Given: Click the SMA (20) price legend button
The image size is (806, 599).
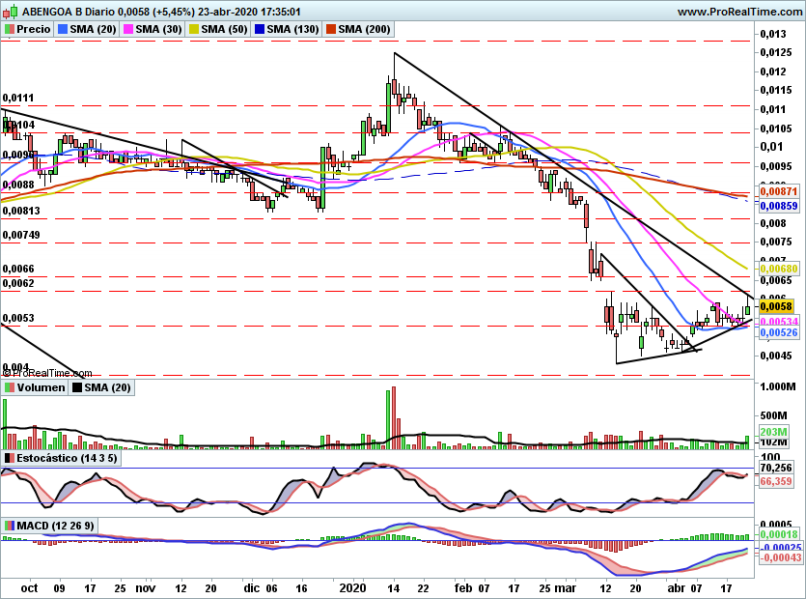Looking at the screenshot, I should [87, 29].
